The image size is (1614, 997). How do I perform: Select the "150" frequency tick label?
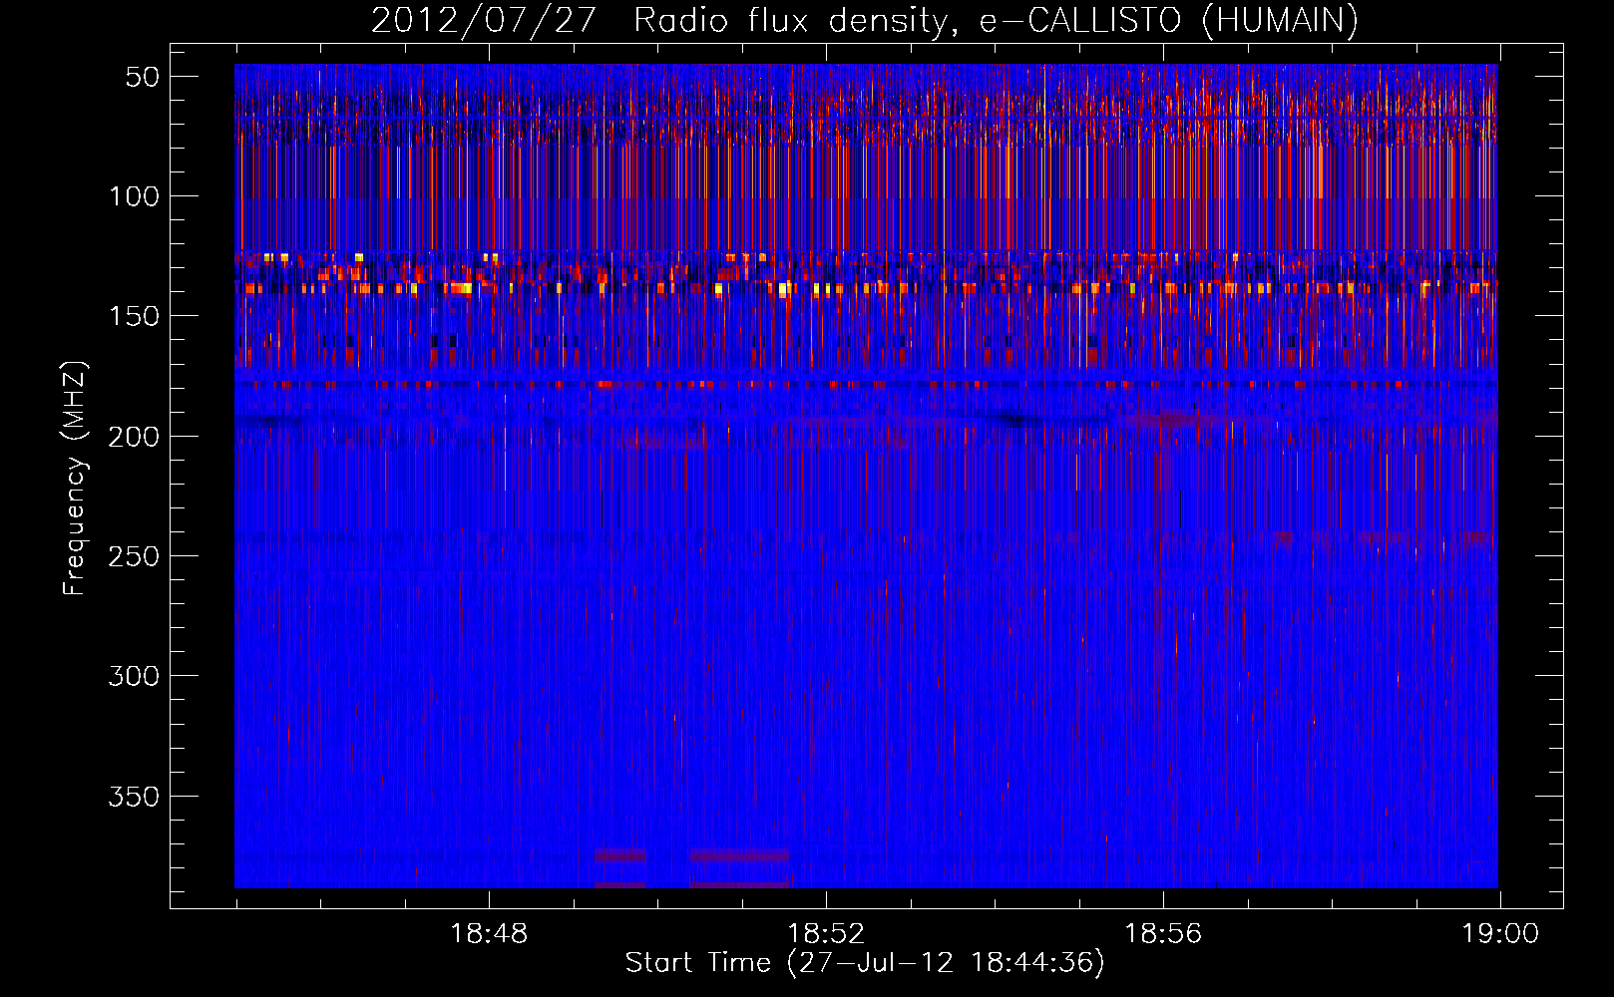(x=135, y=316)
